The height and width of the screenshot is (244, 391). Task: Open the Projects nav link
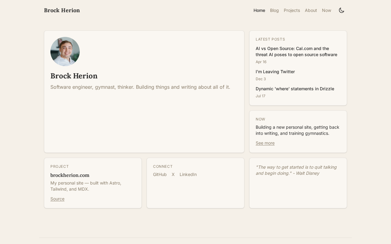pos(292,10)
